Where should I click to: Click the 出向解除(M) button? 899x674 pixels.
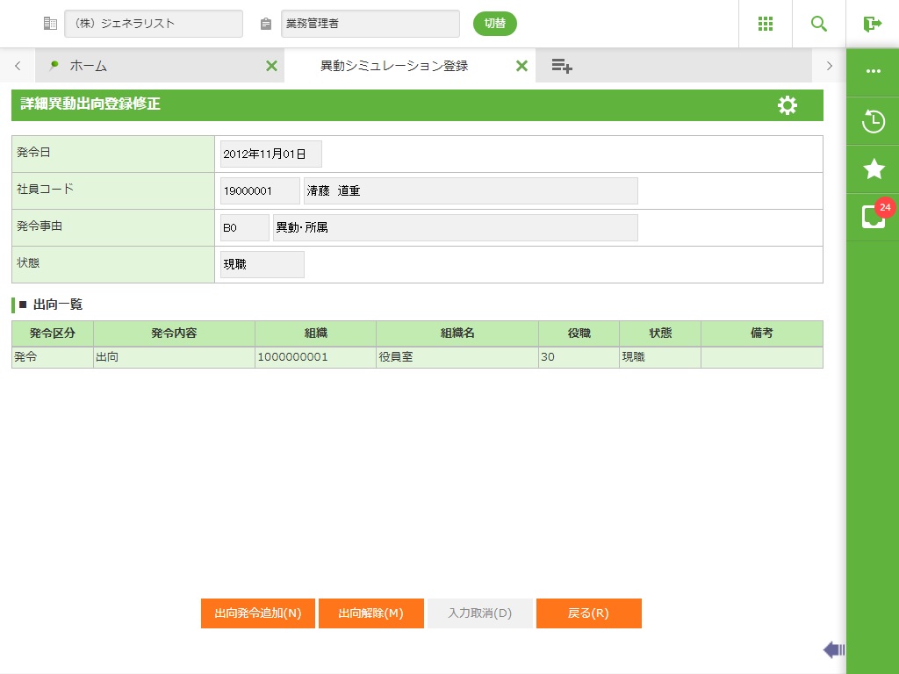[x=370, y=613]
